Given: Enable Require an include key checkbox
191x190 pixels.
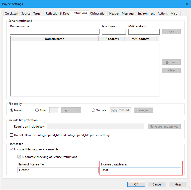Looking at the screenshot, I should 12,127.
